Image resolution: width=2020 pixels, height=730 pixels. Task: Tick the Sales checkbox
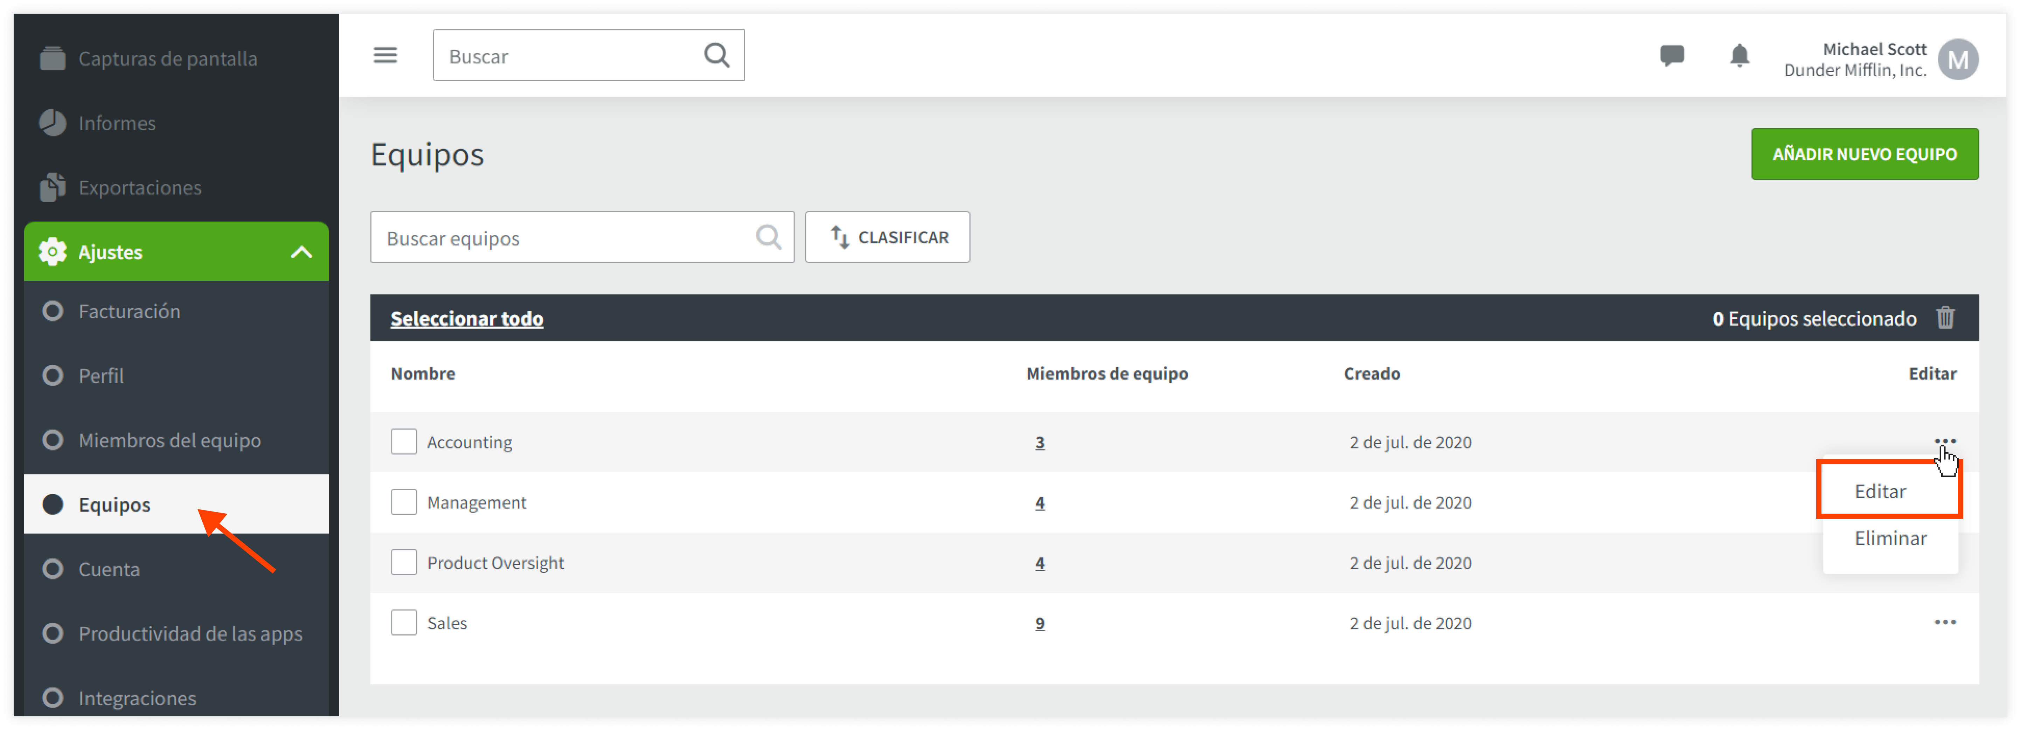tap(404, 623)
